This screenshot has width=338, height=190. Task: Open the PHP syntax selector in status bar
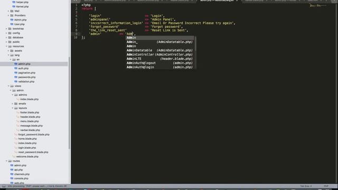coord(326,186)
